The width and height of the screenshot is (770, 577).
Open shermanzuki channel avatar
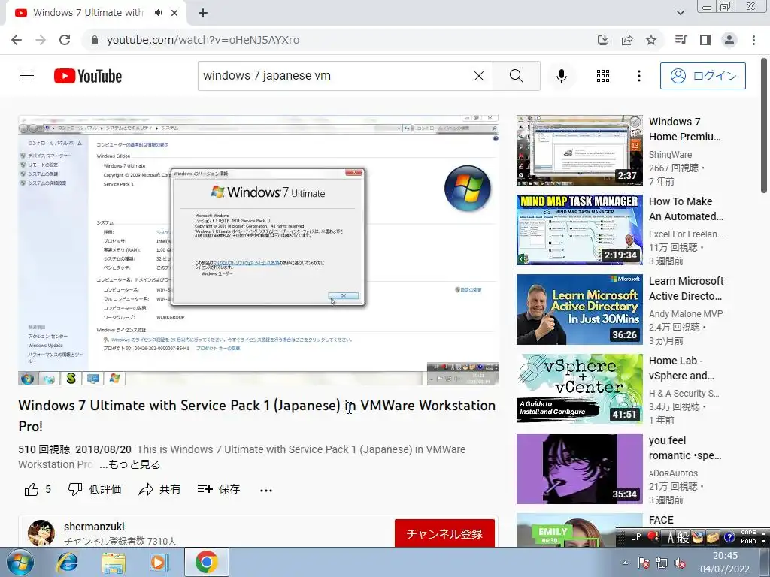coord(41,533)
